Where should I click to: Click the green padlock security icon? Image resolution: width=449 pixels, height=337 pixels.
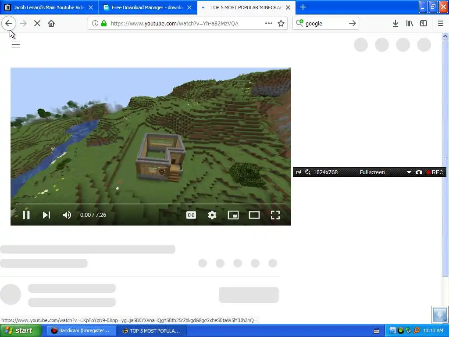[104, 24]
